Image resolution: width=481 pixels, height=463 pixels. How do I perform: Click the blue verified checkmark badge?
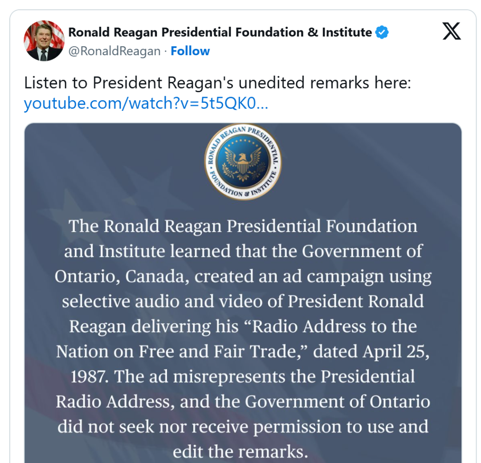tap(382, 32)
